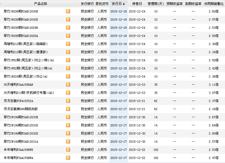Click the 售 icon for 翠竹2W199期FSAB12032B
The image size is (225, 163).
(68, 133)
